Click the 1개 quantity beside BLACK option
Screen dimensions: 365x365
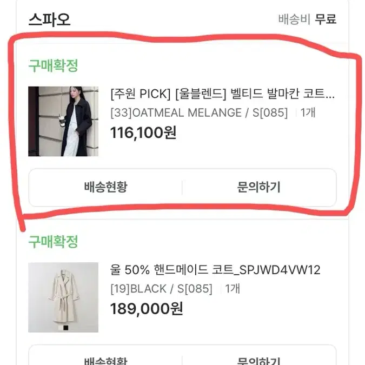(x=233, y=289)
